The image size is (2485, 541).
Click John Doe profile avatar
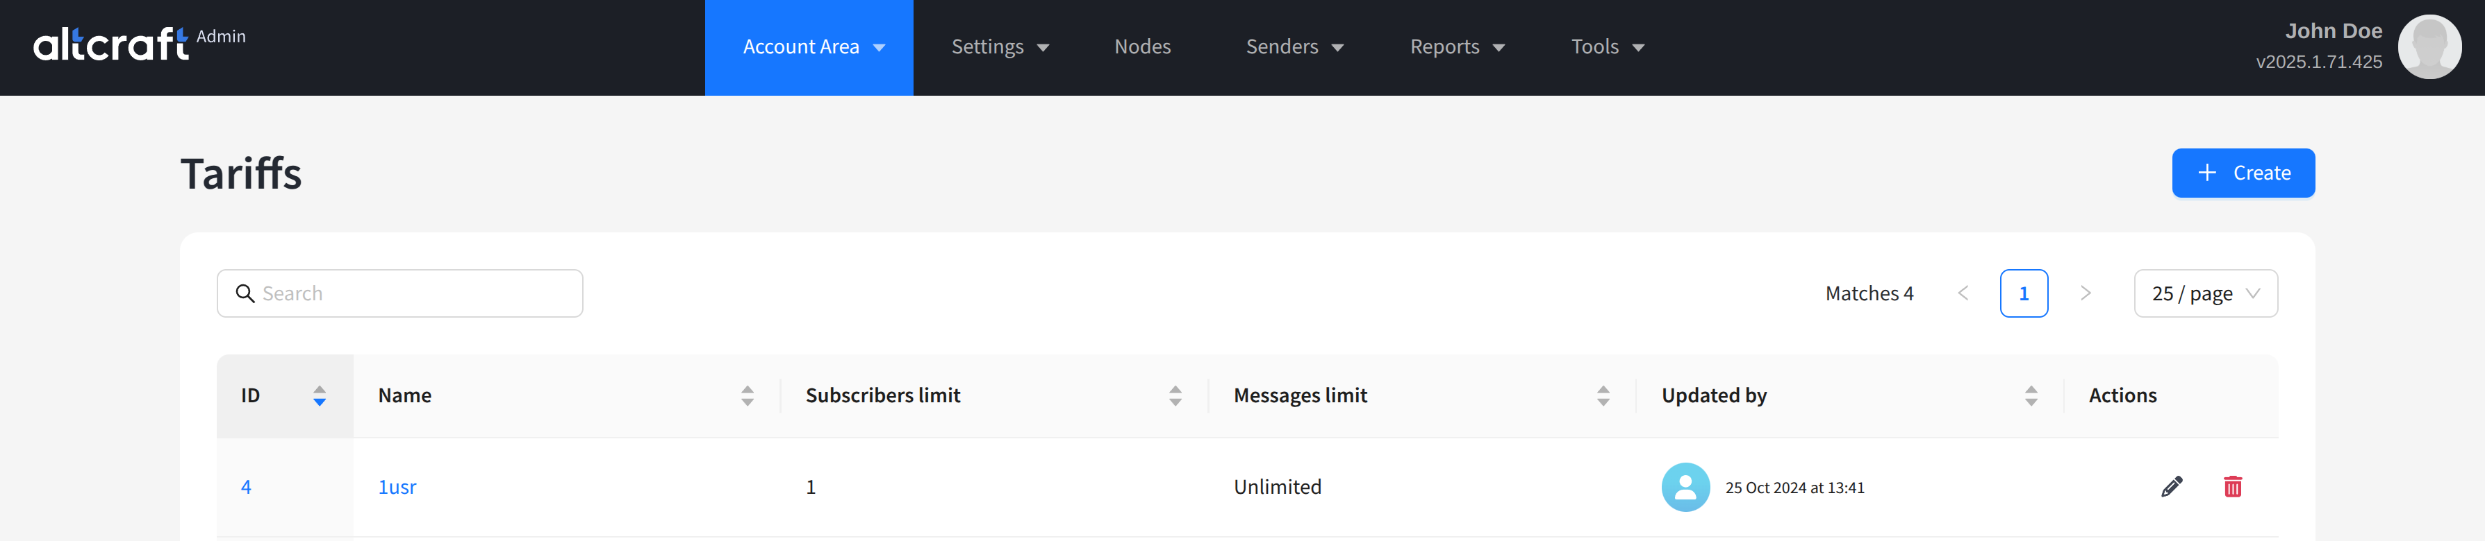(x=2429, y=47)
